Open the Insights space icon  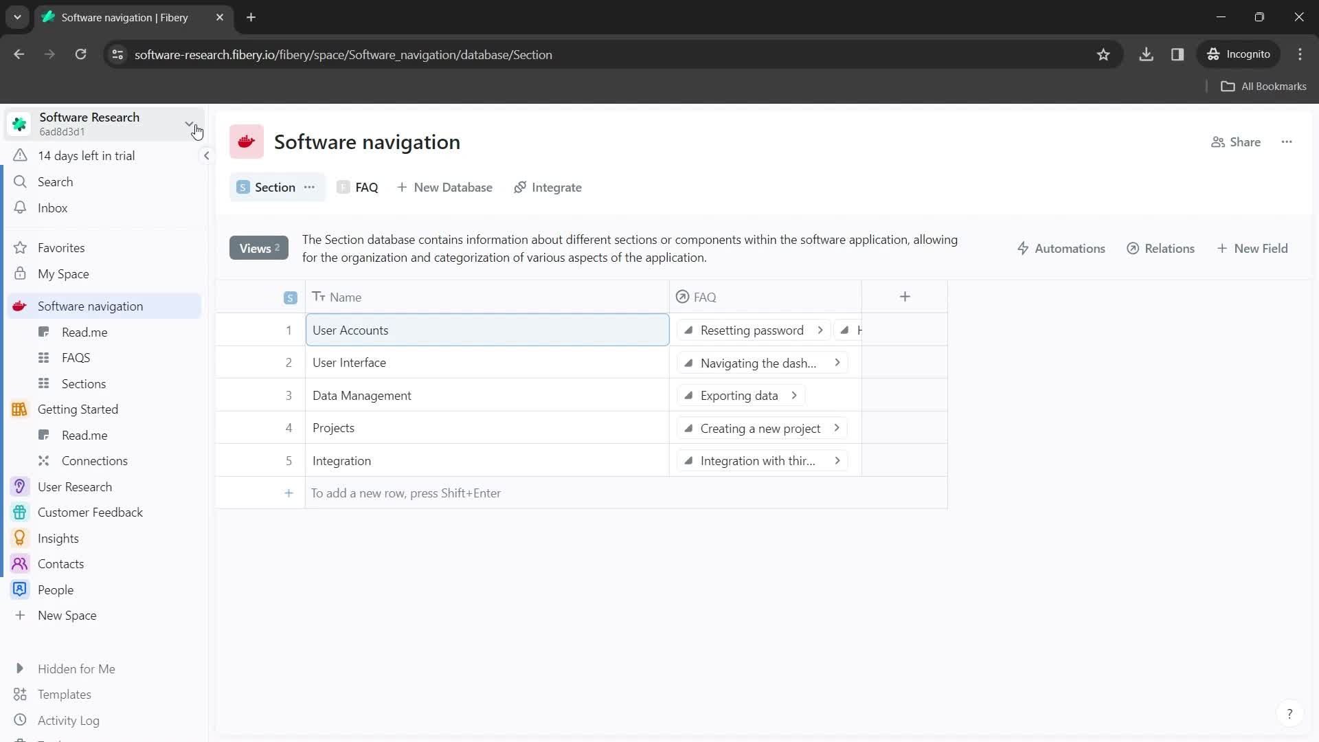tap(20, 538)
